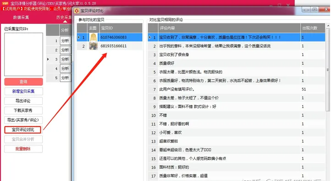
Task: Select product ID 610746306083
Action: (x=114, y=37)
